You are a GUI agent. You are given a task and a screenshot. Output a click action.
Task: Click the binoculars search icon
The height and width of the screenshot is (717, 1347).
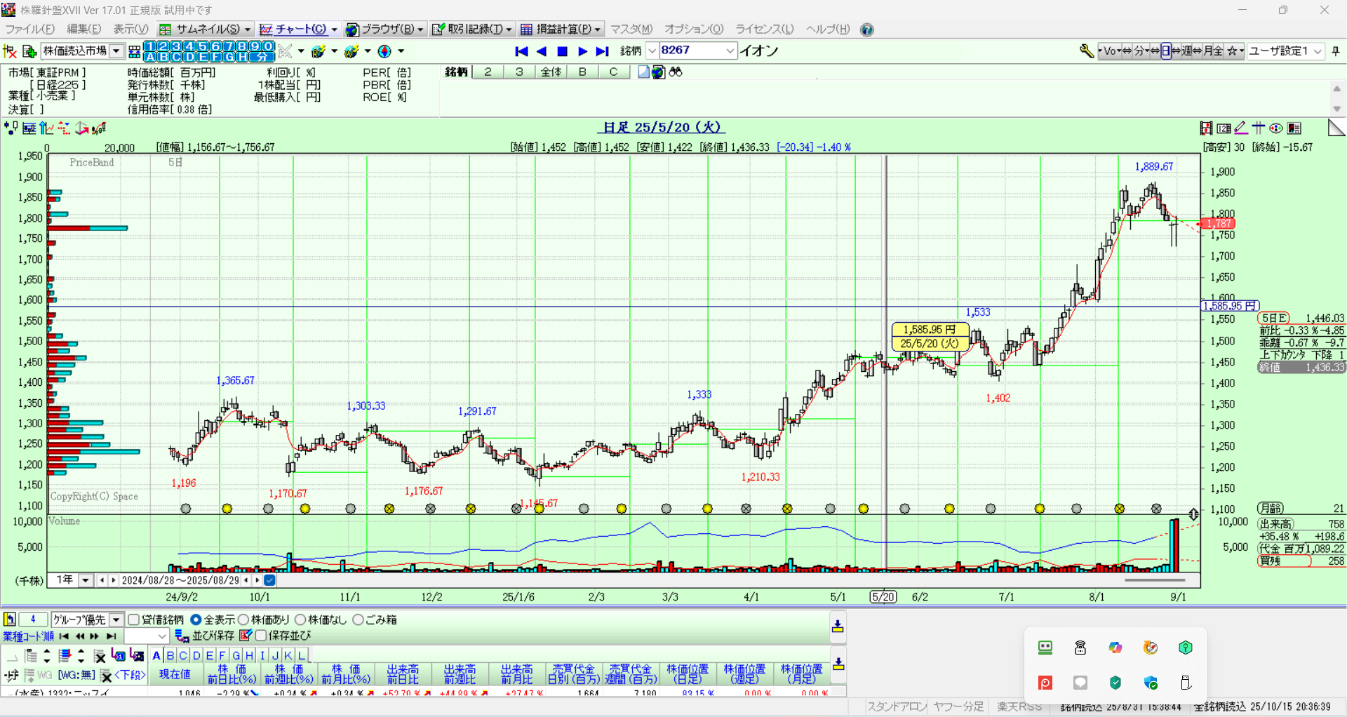[x=676, y=72]
